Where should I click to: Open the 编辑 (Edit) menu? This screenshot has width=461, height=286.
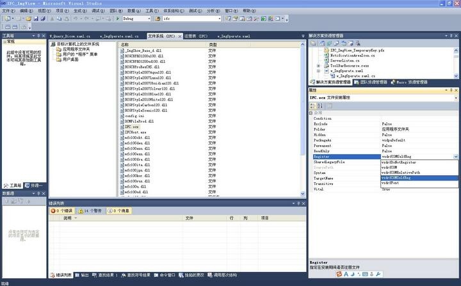coord(26,11)
